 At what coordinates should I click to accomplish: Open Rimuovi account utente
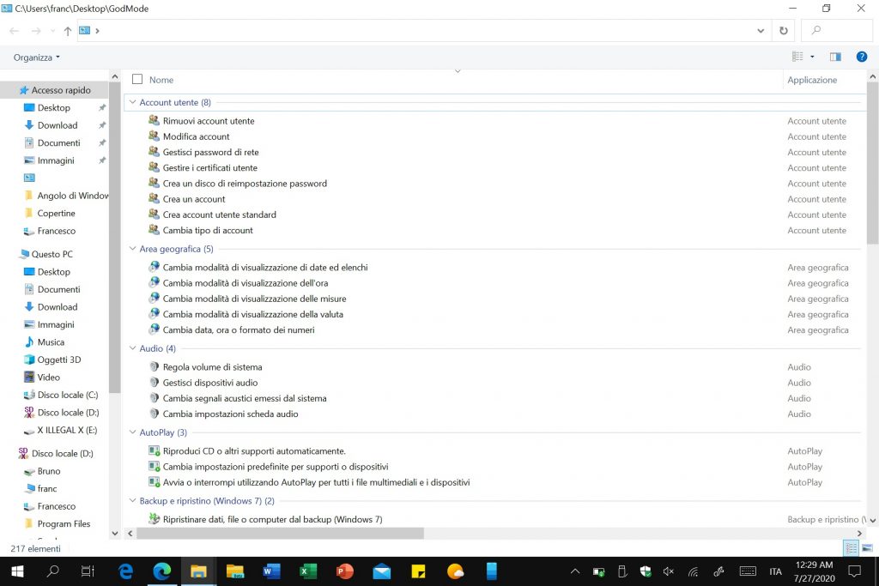209,121
